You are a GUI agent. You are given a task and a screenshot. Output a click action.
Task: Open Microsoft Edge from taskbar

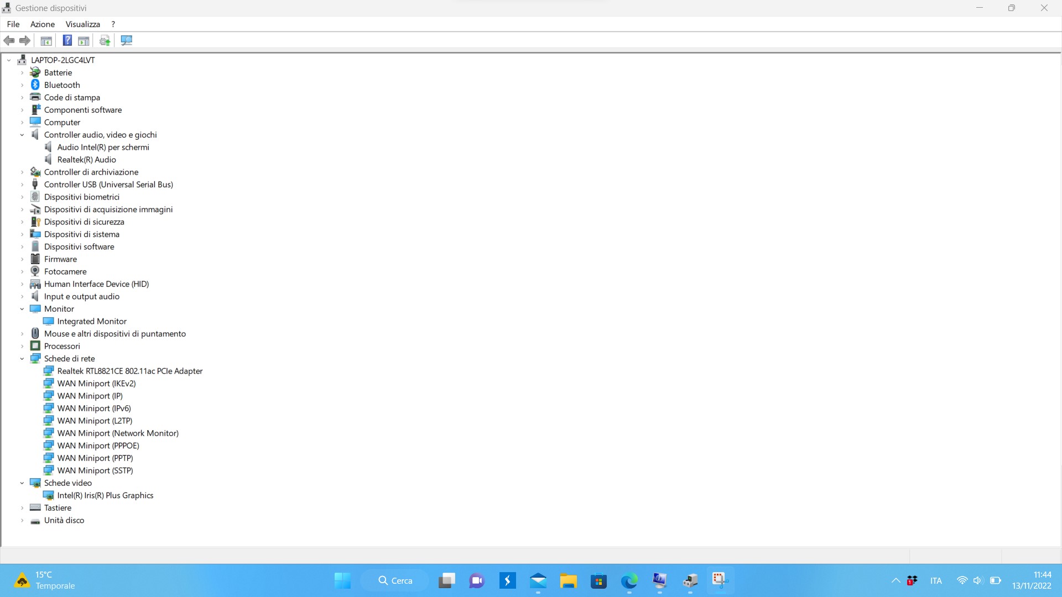click(x=628, y=580)
